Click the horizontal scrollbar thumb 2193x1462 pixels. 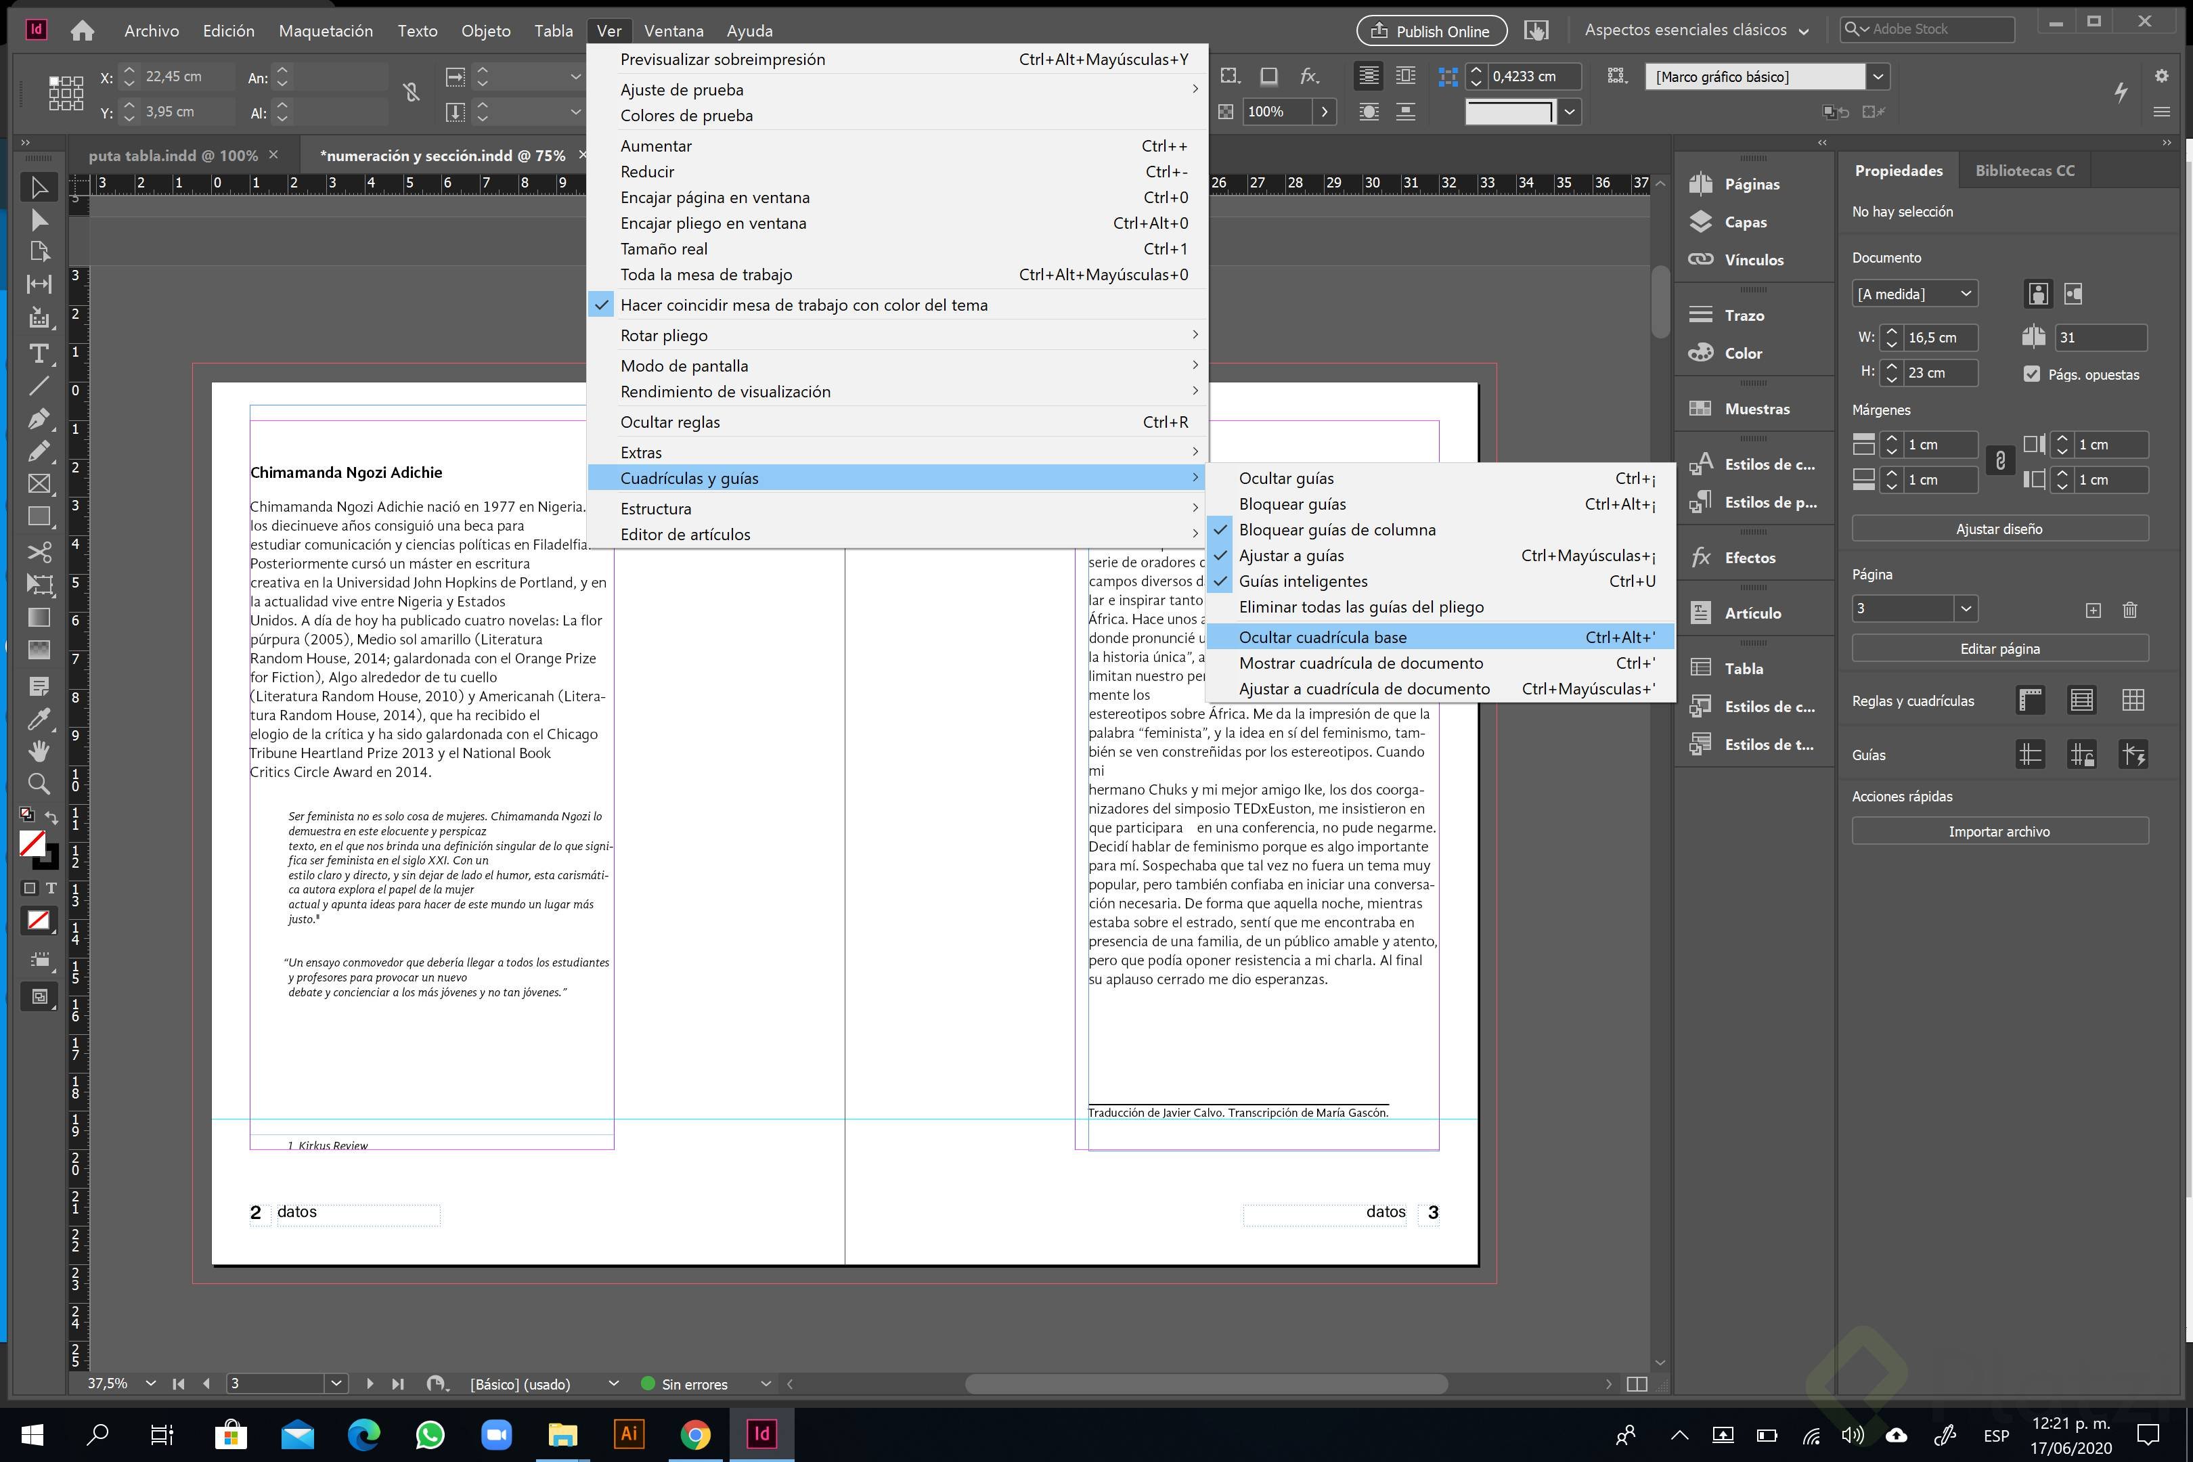coord(1205,1383)
